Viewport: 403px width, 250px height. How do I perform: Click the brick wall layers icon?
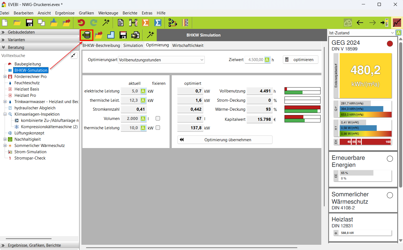pos(185,23)
